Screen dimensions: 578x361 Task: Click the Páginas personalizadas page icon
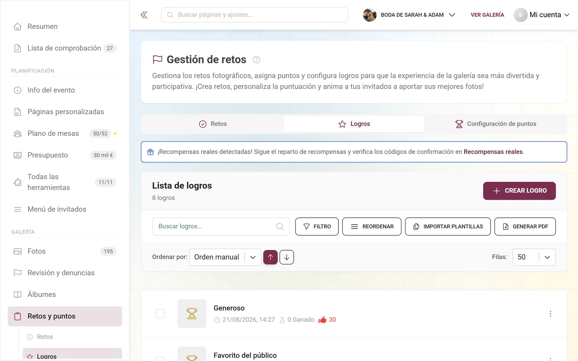[18, 112]
